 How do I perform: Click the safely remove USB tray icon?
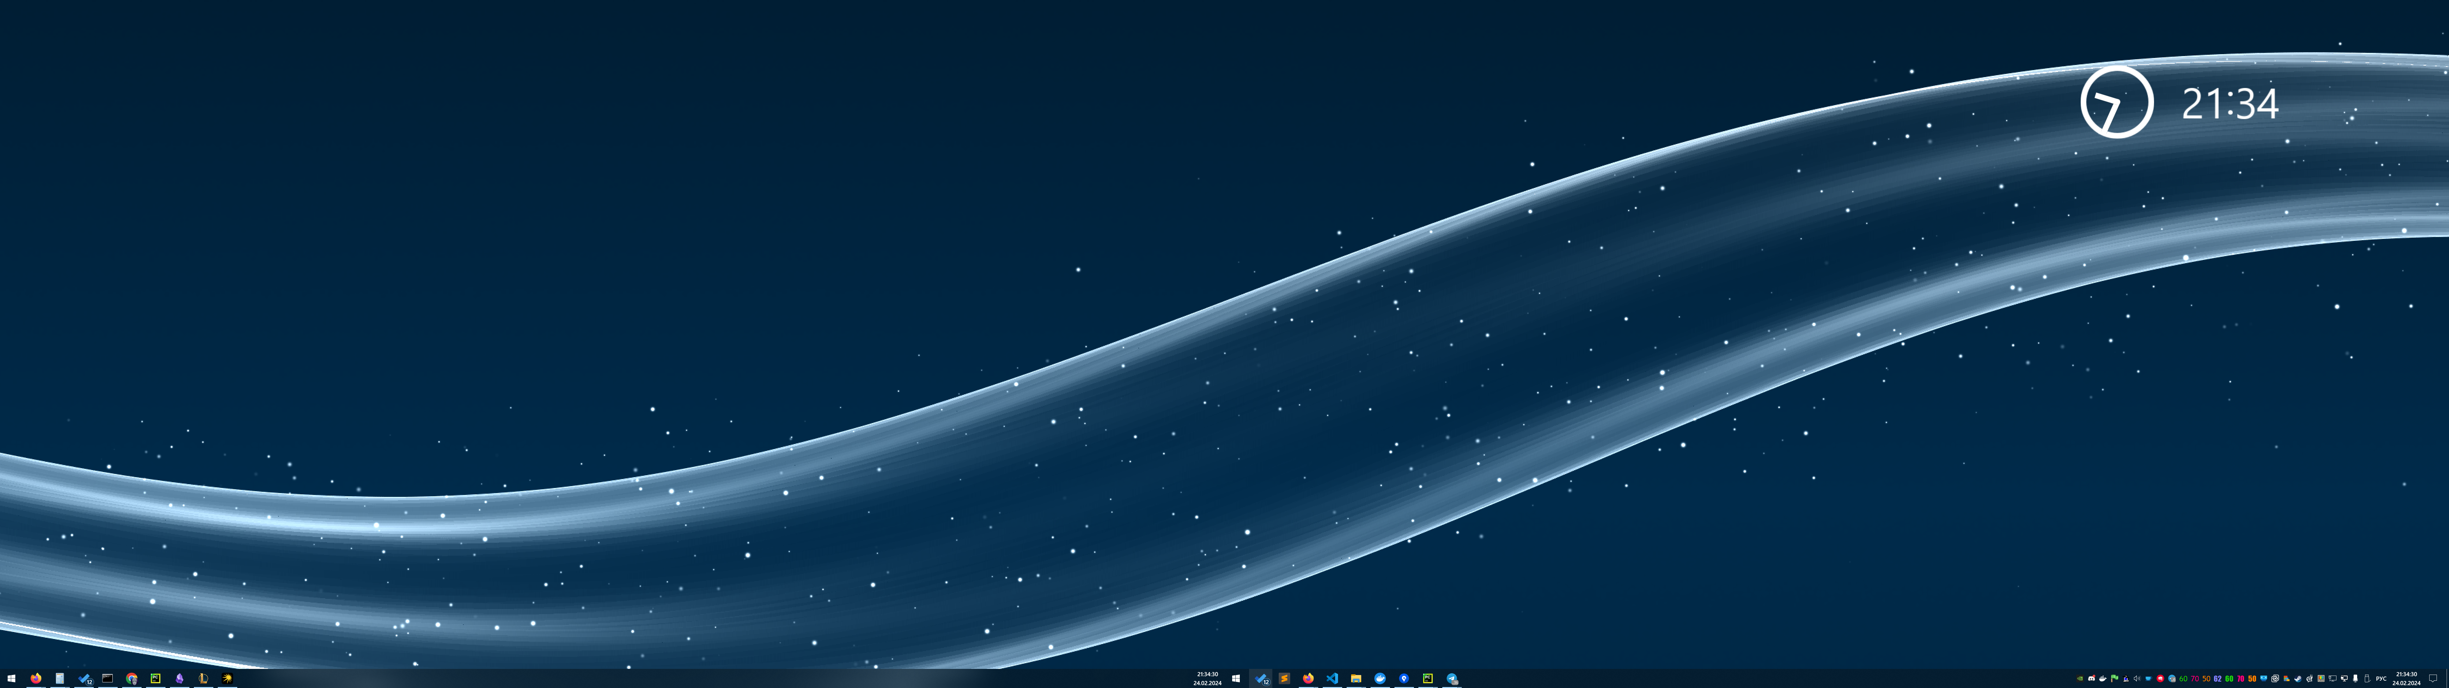(x=2367, y=678)
